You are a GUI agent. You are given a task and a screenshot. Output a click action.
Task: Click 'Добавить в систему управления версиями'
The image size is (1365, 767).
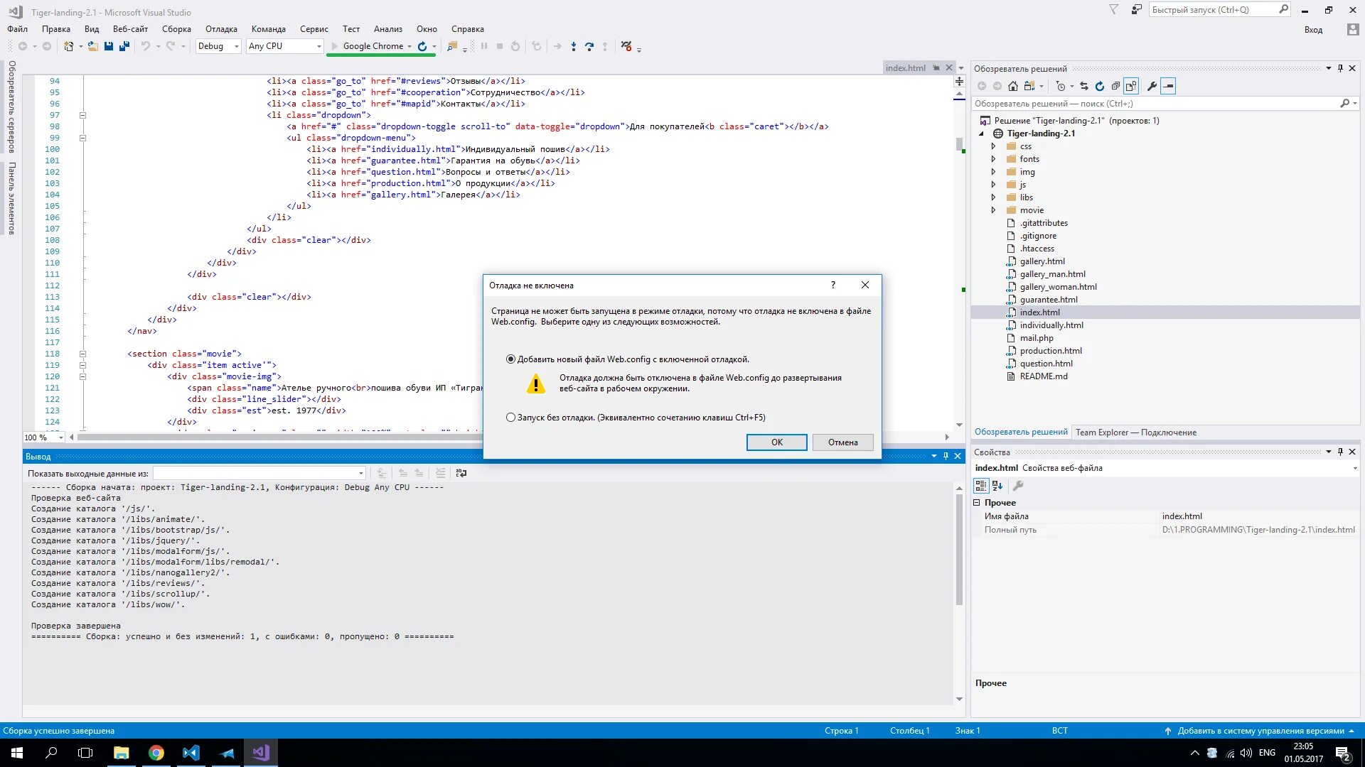tap(1260, 731)
